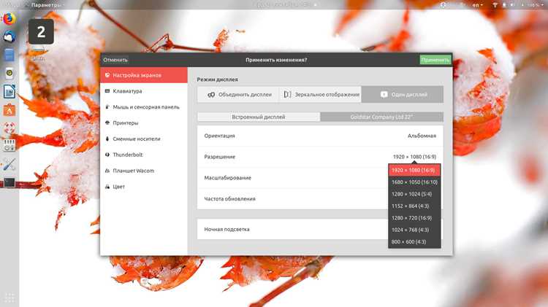Screen dimensions: 548x307
Task: Open Ubuntu Software center icon
Action: point(9,110)
